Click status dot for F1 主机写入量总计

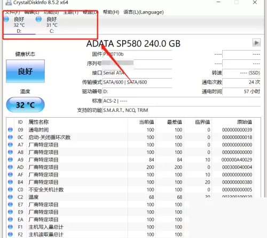(x=10, y=227)
